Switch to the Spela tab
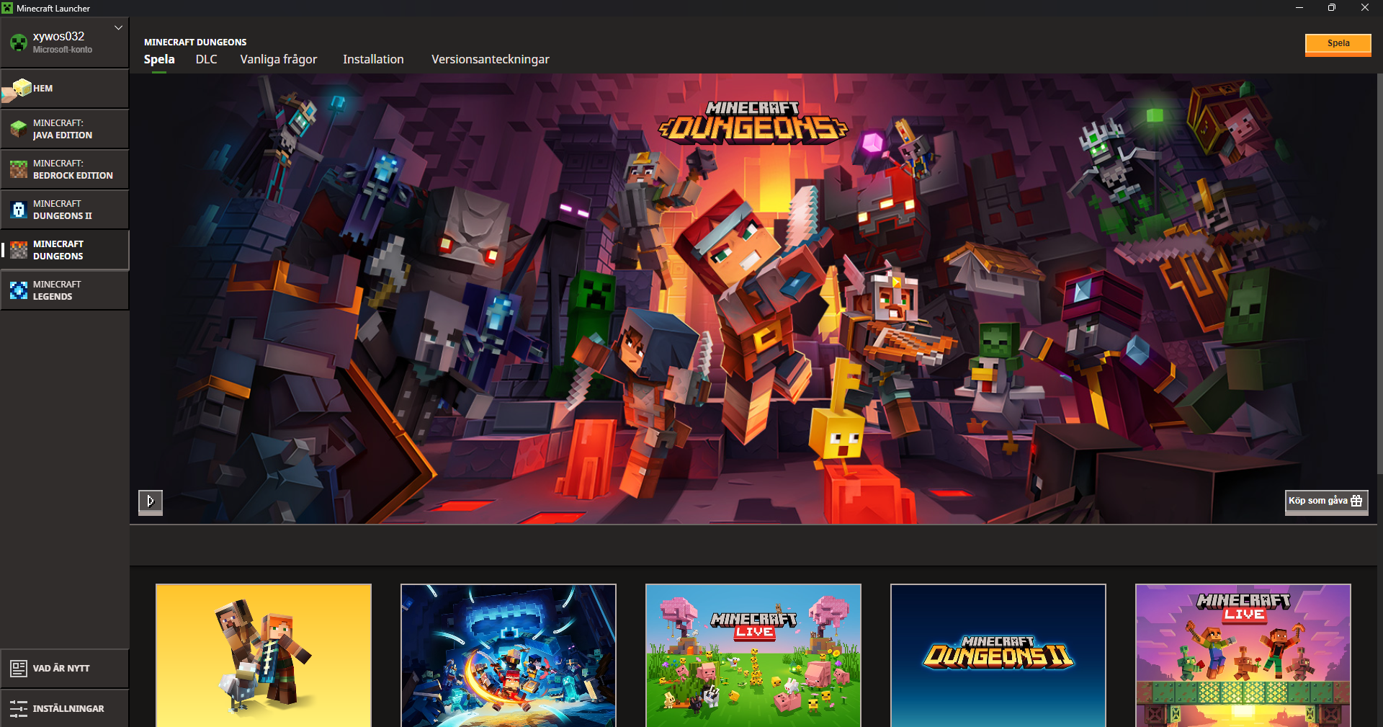This screenshot has height=727, width=1383. [x=159, y=59]
